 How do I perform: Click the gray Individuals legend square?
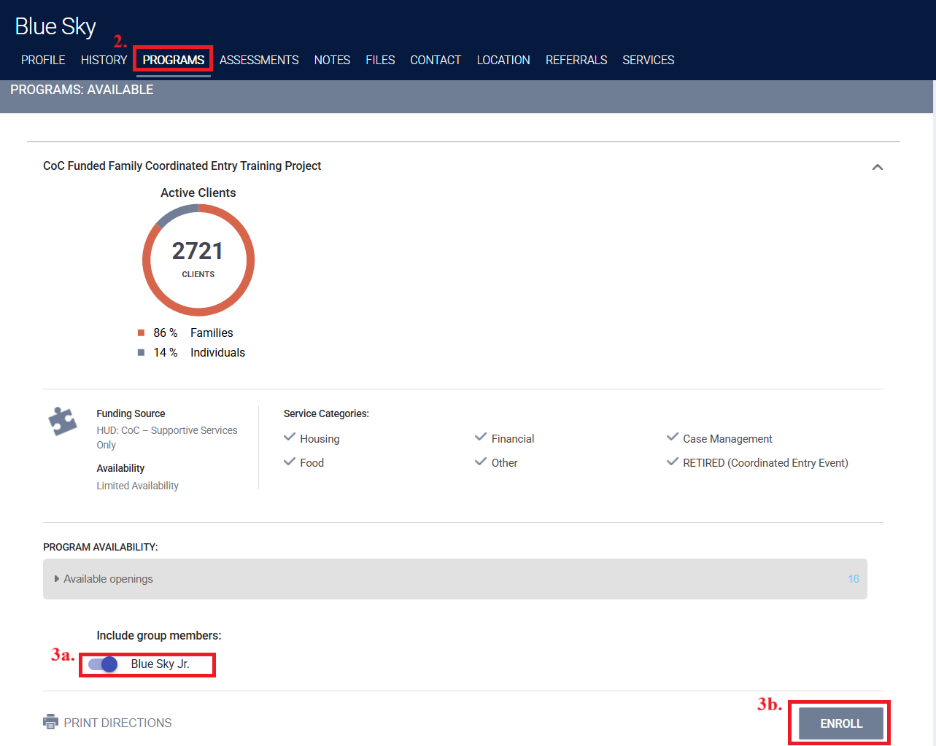tap(142, 353)
